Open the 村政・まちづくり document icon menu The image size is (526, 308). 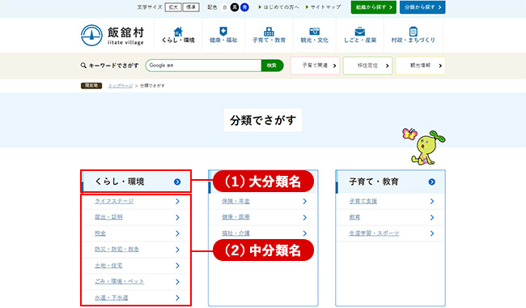point(414,35)
